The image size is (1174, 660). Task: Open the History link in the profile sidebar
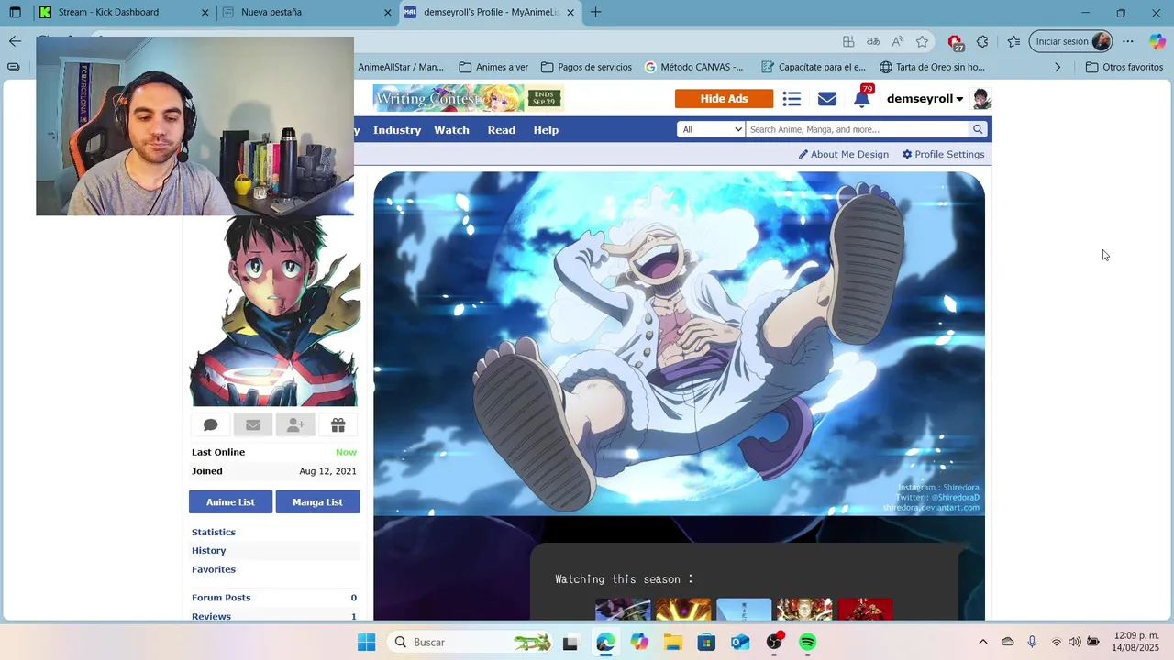tap(208, 550)
